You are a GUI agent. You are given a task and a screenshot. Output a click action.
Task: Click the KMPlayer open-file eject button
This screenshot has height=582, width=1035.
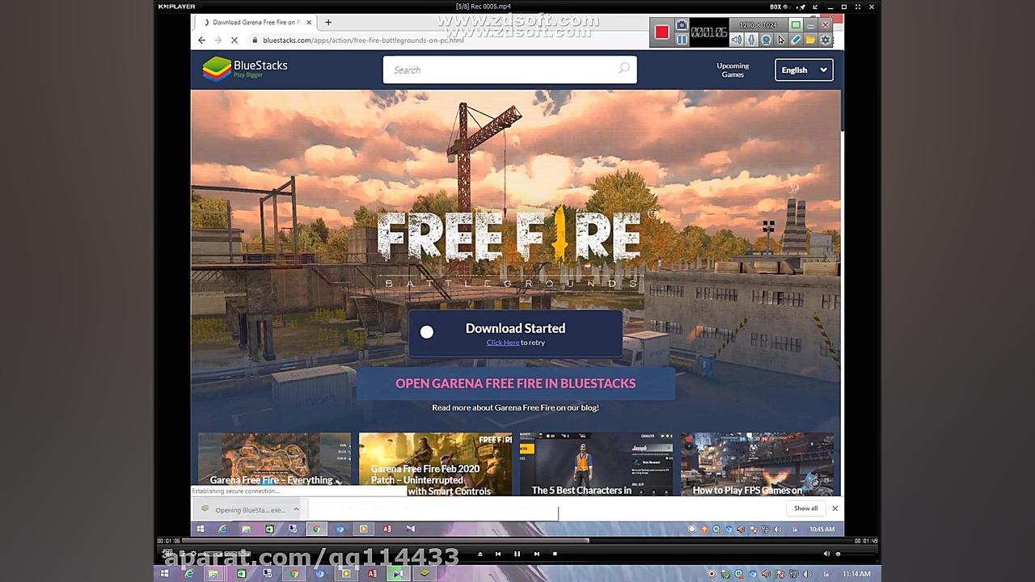479,554
